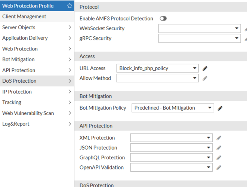The width and height of the screenshot is (247, 187).
Task: Open the Bot Mitigation Policy dropdown
Action: pyautogui.click(x=173, y=108)
